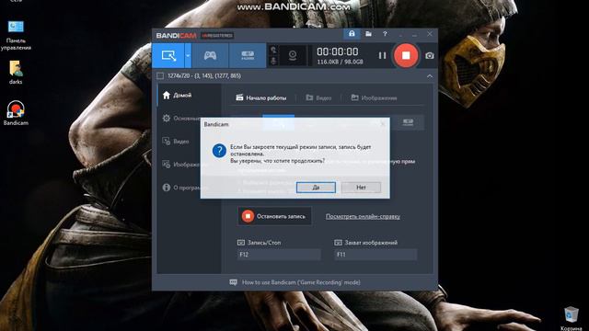Click the blue question icon in dialog
Image resolution: width=589 pixels, height=331 pixels.
219,151
